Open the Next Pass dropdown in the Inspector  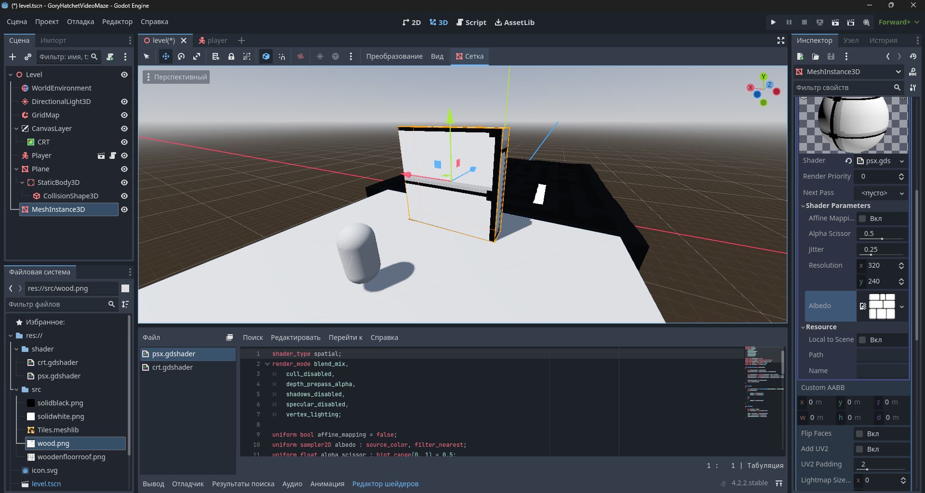880,193
